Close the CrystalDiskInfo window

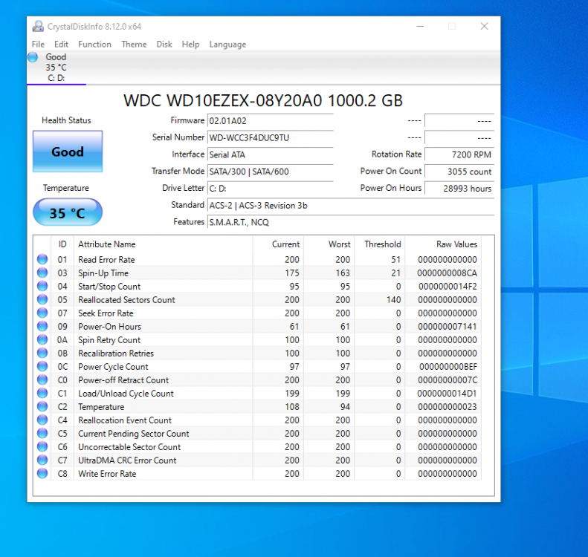tap(484, 26)
